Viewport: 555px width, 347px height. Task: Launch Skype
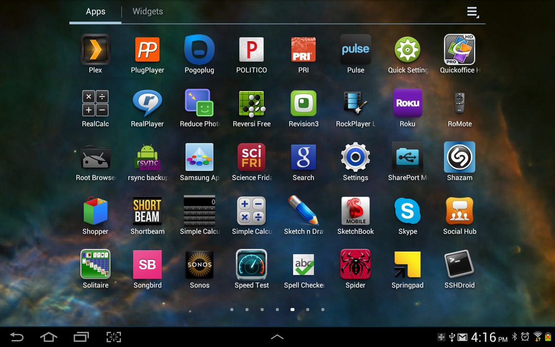point(408,211)
